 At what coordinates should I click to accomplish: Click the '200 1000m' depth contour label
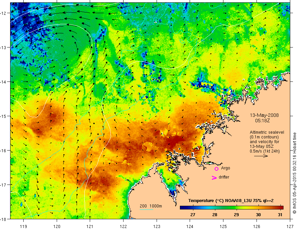151,206
